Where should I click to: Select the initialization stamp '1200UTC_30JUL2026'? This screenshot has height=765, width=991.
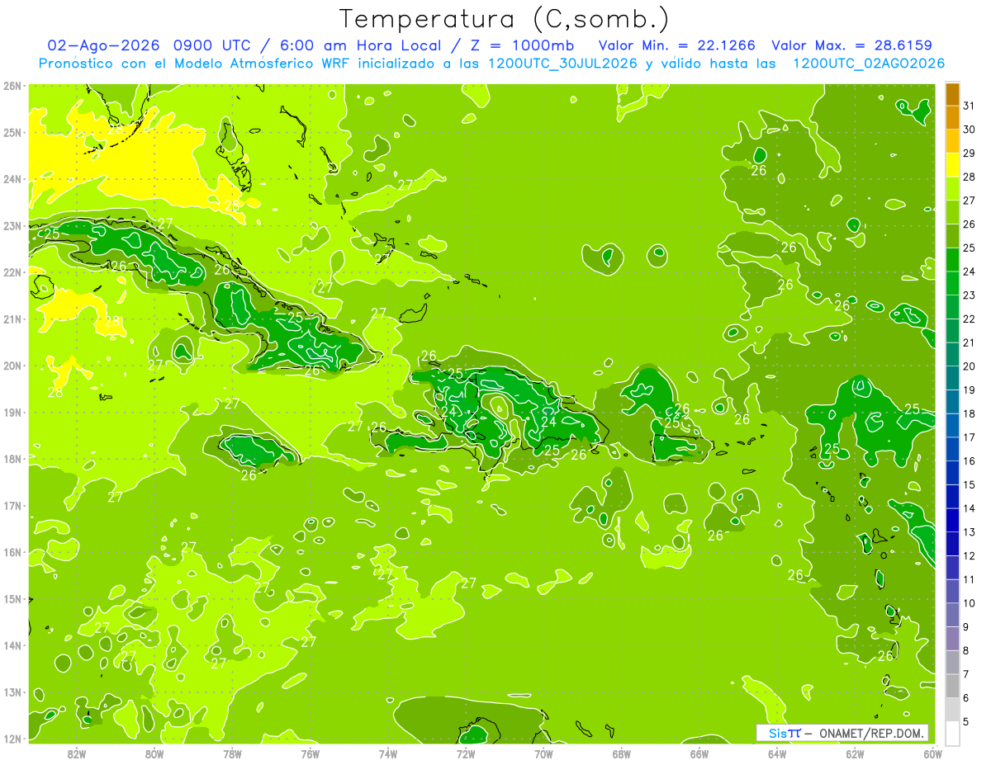tap(562, 64)
